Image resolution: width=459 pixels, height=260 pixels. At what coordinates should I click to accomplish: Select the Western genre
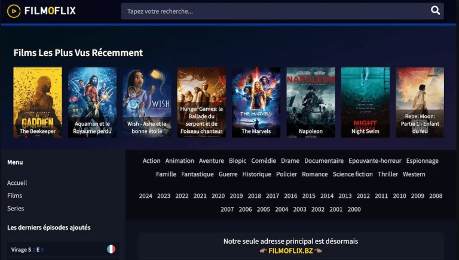click(414, 174)
